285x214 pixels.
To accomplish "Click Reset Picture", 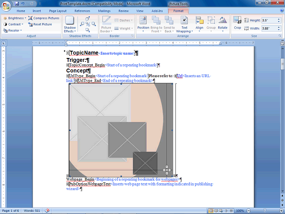I will coord(40,24).
